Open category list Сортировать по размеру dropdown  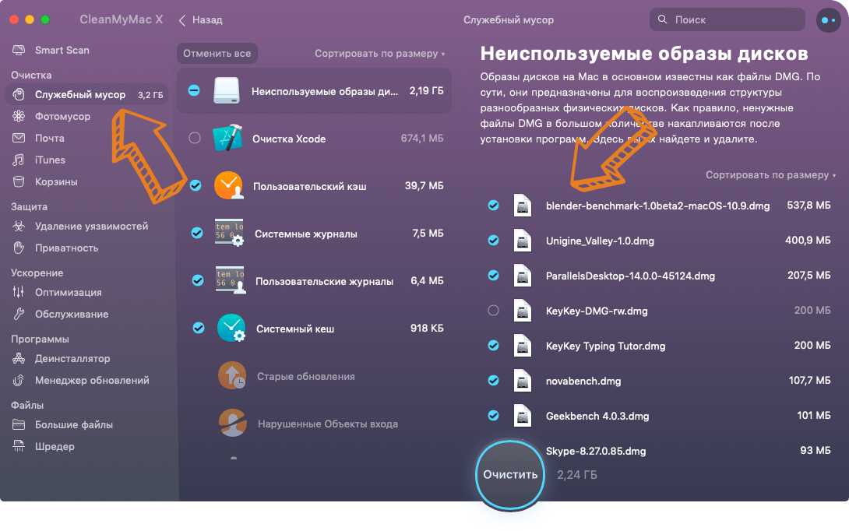pyautogui.click(x=379, y=54)
